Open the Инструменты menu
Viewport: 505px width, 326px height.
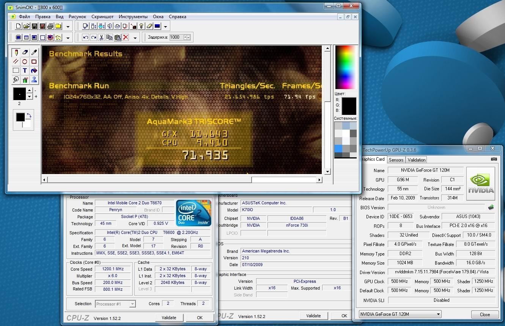click(133, 17)
